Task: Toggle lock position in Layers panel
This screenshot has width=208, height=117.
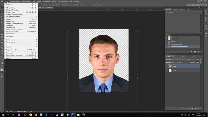Action: coord(178,62)
